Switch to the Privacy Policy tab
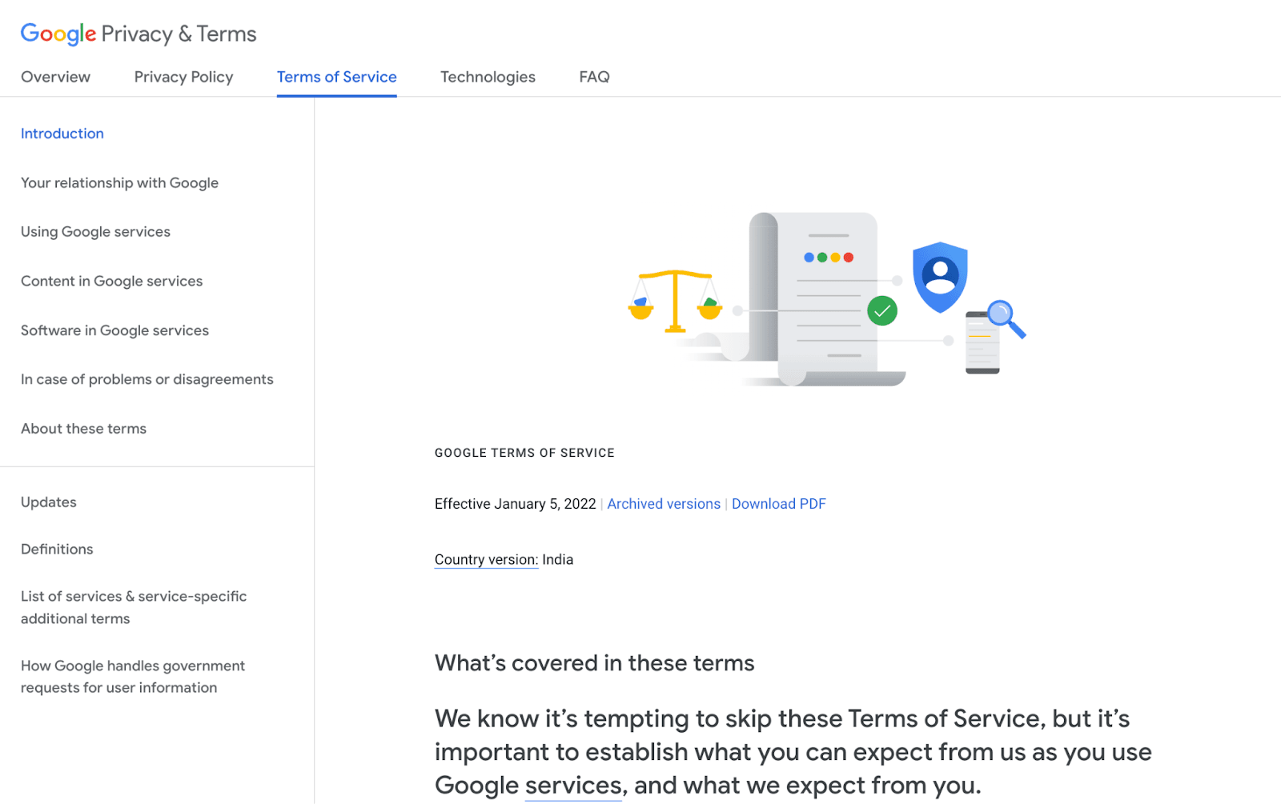This screenshot has height=804, width=1281. (183, 77)
